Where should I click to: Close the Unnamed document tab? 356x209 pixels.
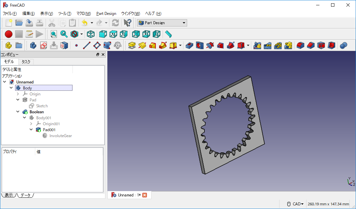coord(145,195)
